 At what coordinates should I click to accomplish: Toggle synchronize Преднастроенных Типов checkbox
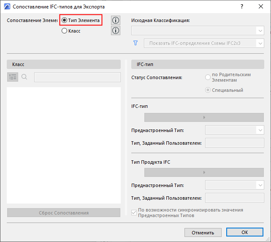pyautogui.click(x=135, y=213)
